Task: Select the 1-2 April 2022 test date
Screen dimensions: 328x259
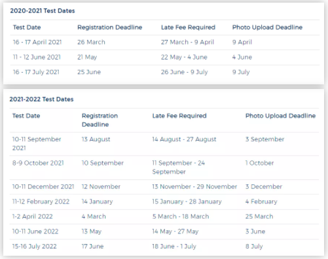Action: tap(33, 216)
